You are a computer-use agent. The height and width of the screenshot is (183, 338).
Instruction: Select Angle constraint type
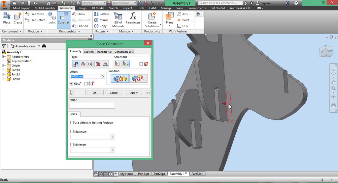click(83, 64)
